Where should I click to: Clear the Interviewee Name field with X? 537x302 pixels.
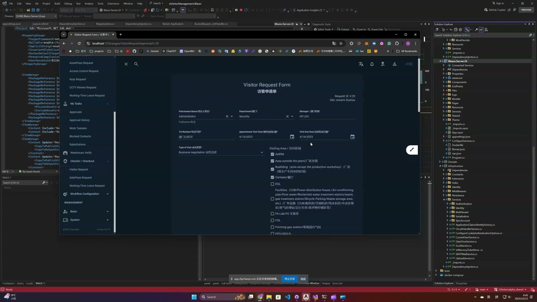click(x=227, y=116)
